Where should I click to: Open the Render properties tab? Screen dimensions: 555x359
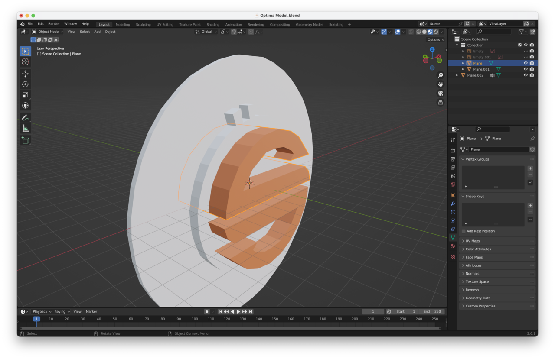(453, 151)
